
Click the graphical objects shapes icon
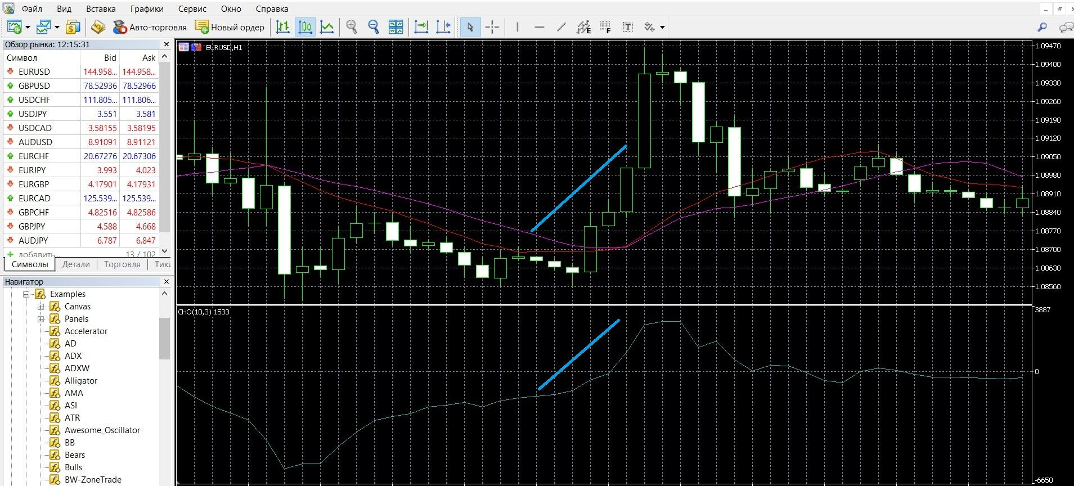(650, 26)
